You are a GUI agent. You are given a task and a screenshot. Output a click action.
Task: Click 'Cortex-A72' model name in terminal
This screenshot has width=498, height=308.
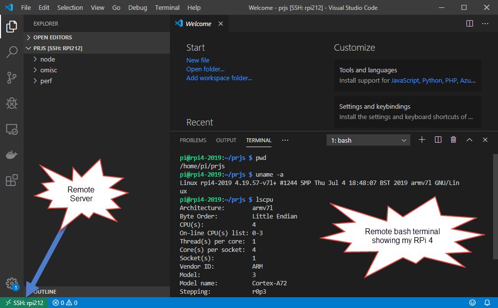click(x=269, y=283)
